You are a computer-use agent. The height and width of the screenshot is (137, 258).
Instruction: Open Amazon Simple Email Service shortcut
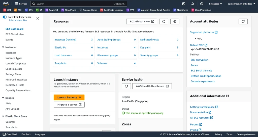tap(154, 10)
